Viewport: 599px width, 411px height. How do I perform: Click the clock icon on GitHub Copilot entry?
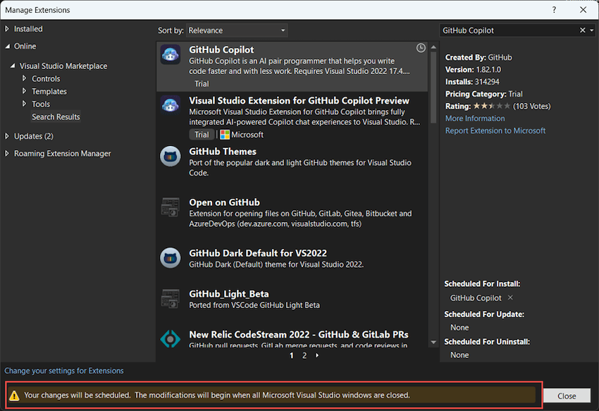[421, 48]
